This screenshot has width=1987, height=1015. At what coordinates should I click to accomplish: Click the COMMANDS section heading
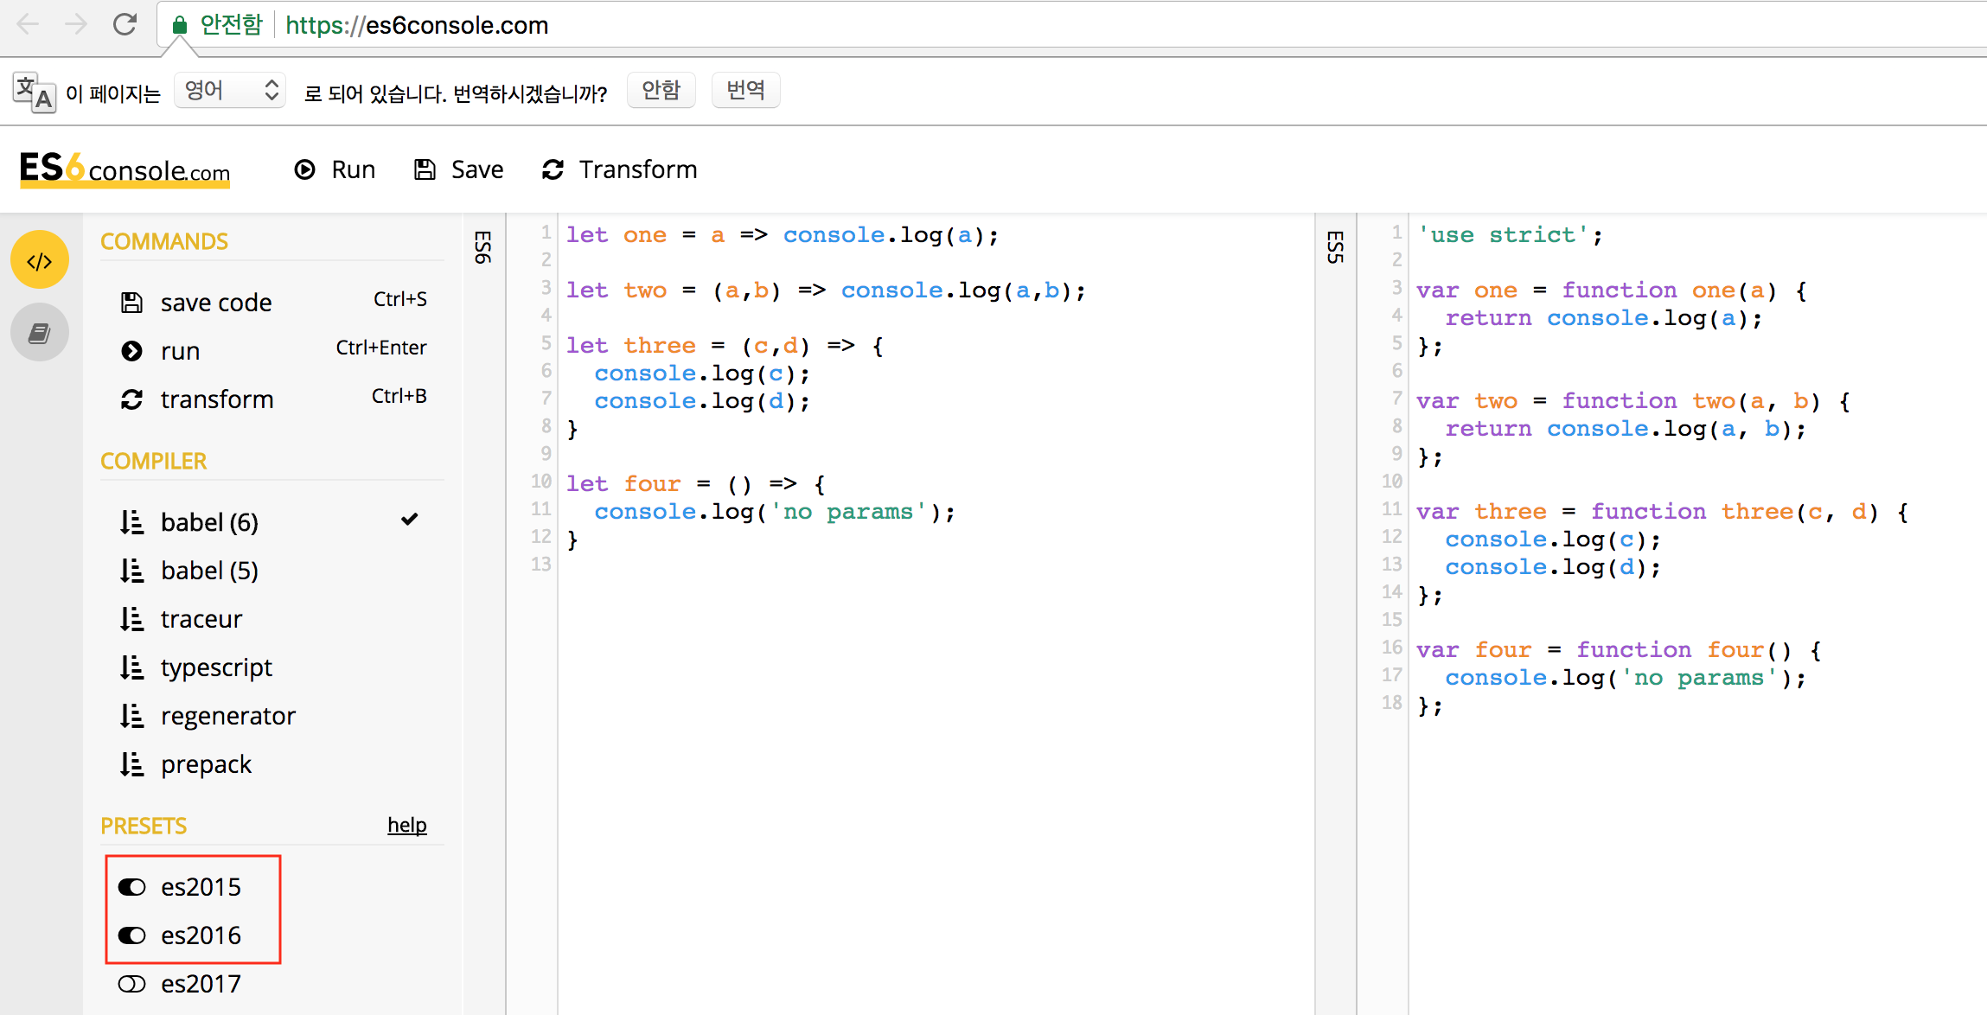tap(164, 242)
